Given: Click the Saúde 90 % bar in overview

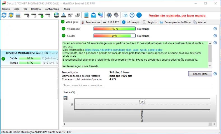Looking at the screenshot, I should [114, 36].
